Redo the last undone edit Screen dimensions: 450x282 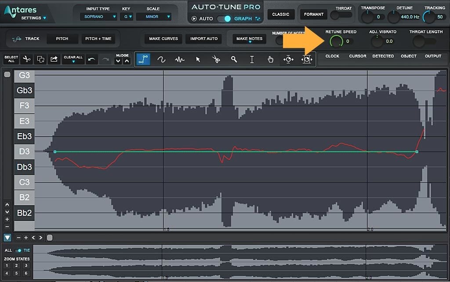(106, 59)
